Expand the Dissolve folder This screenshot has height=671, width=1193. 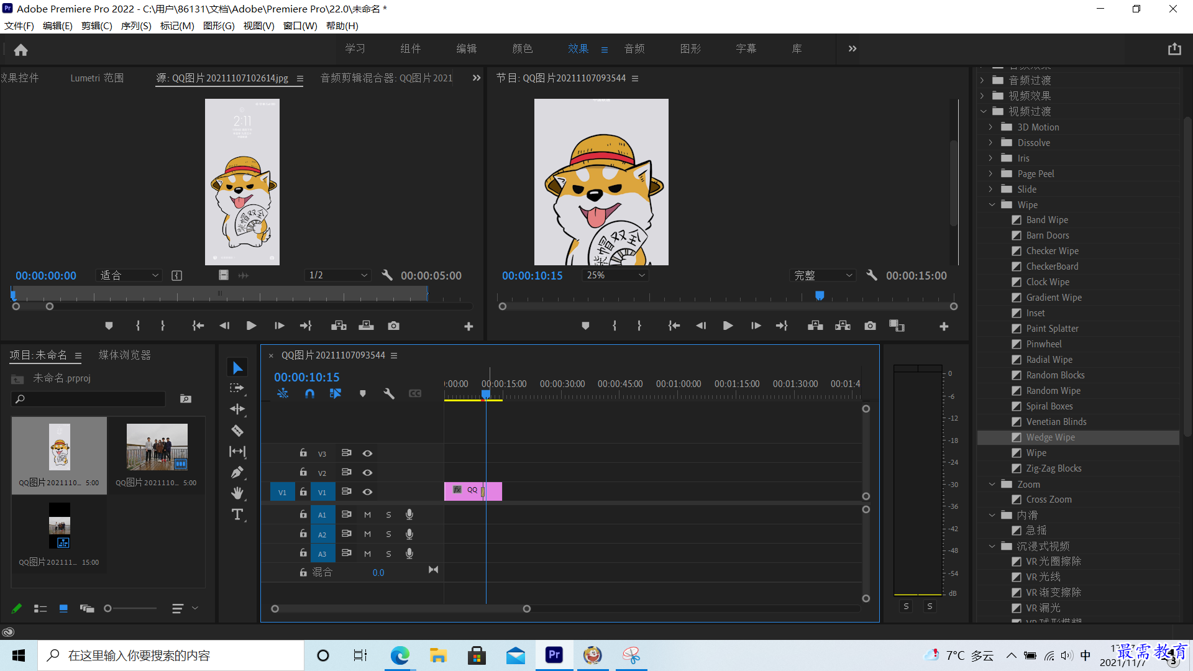coord(990,142)
